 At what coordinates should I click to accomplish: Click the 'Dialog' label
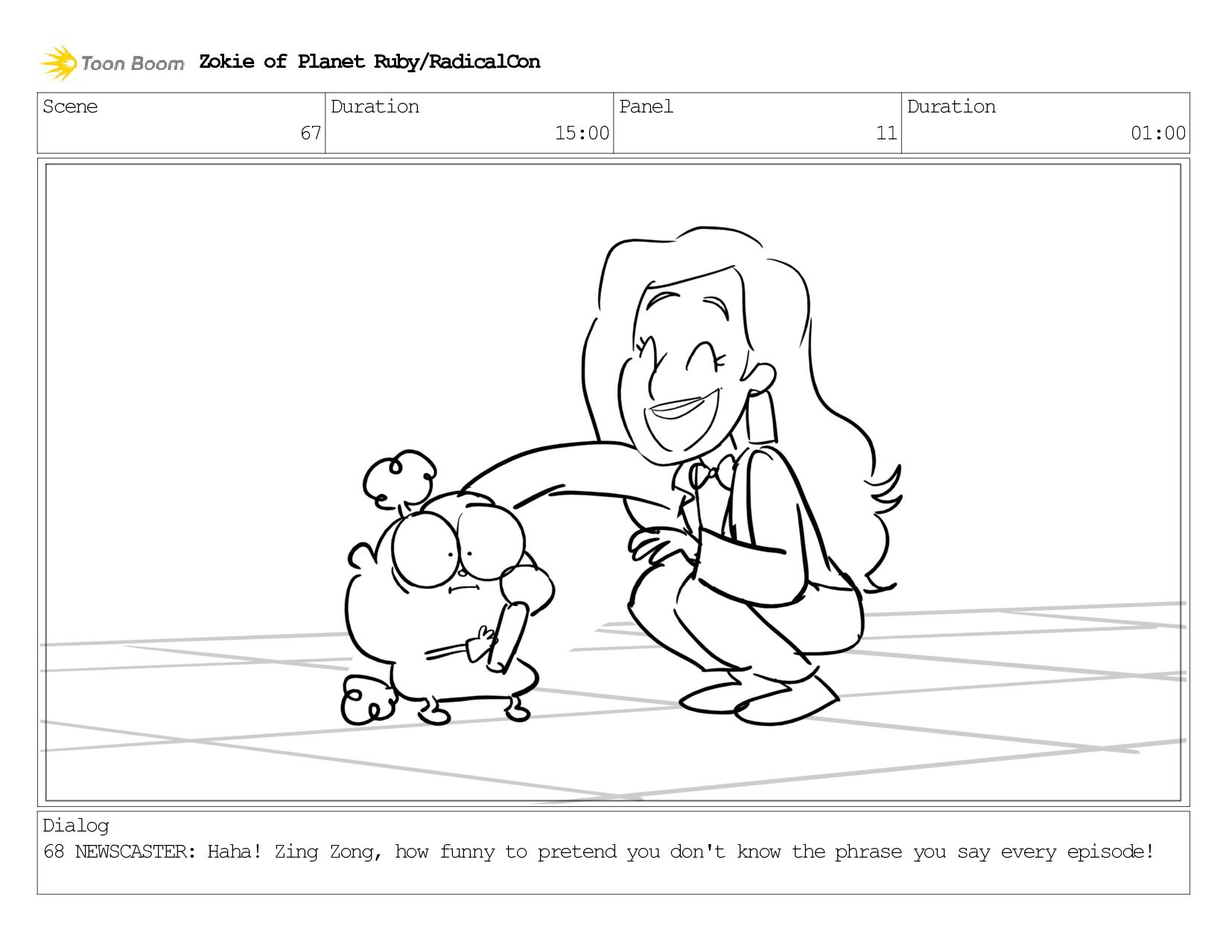(x=76, y=826)
